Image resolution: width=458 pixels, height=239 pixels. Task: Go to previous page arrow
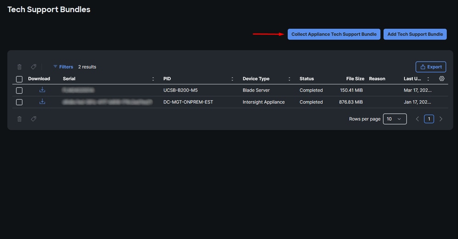(x=418, y=119)
